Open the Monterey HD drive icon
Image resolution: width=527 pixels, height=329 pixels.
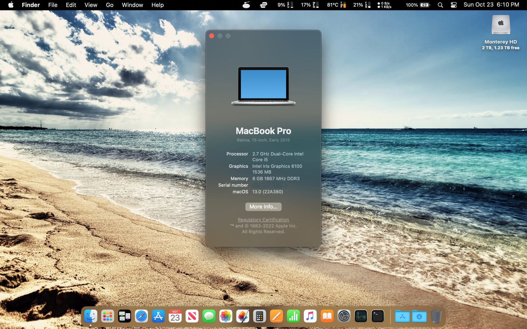click(501, 25)
